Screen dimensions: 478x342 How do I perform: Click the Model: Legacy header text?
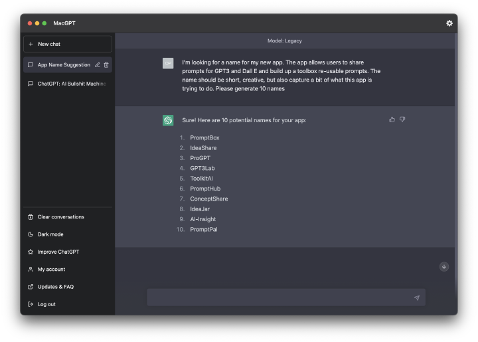285,41
